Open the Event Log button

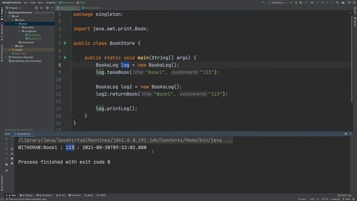coord(345,195)
